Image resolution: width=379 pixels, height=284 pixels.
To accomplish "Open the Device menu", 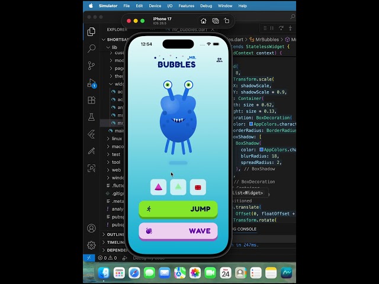I will pos(155,6).
